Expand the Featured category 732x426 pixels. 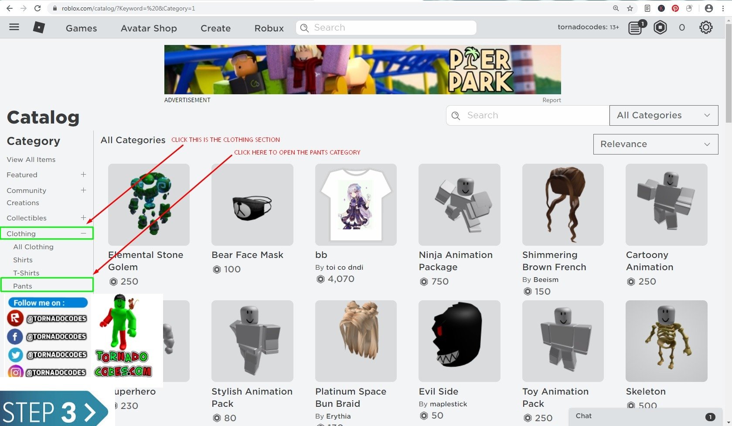point(83,175)
